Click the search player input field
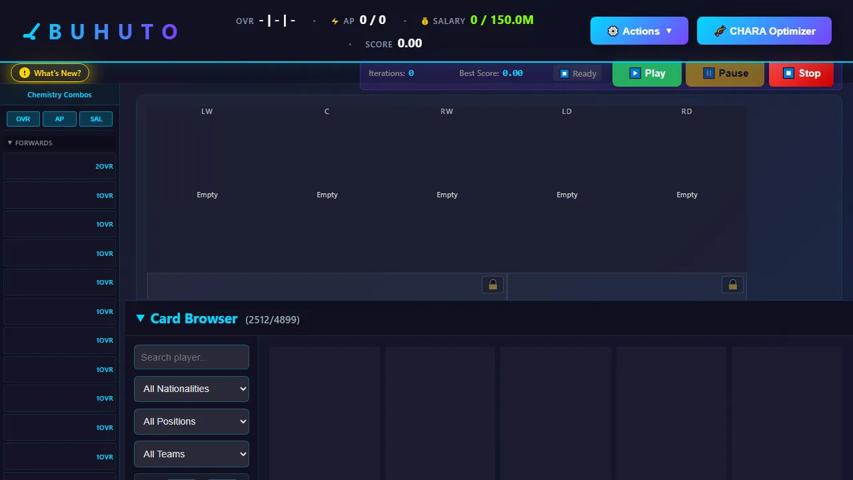The width and height of the screenshot is (853, 480). pyautogui.click(x=191, y=357)
